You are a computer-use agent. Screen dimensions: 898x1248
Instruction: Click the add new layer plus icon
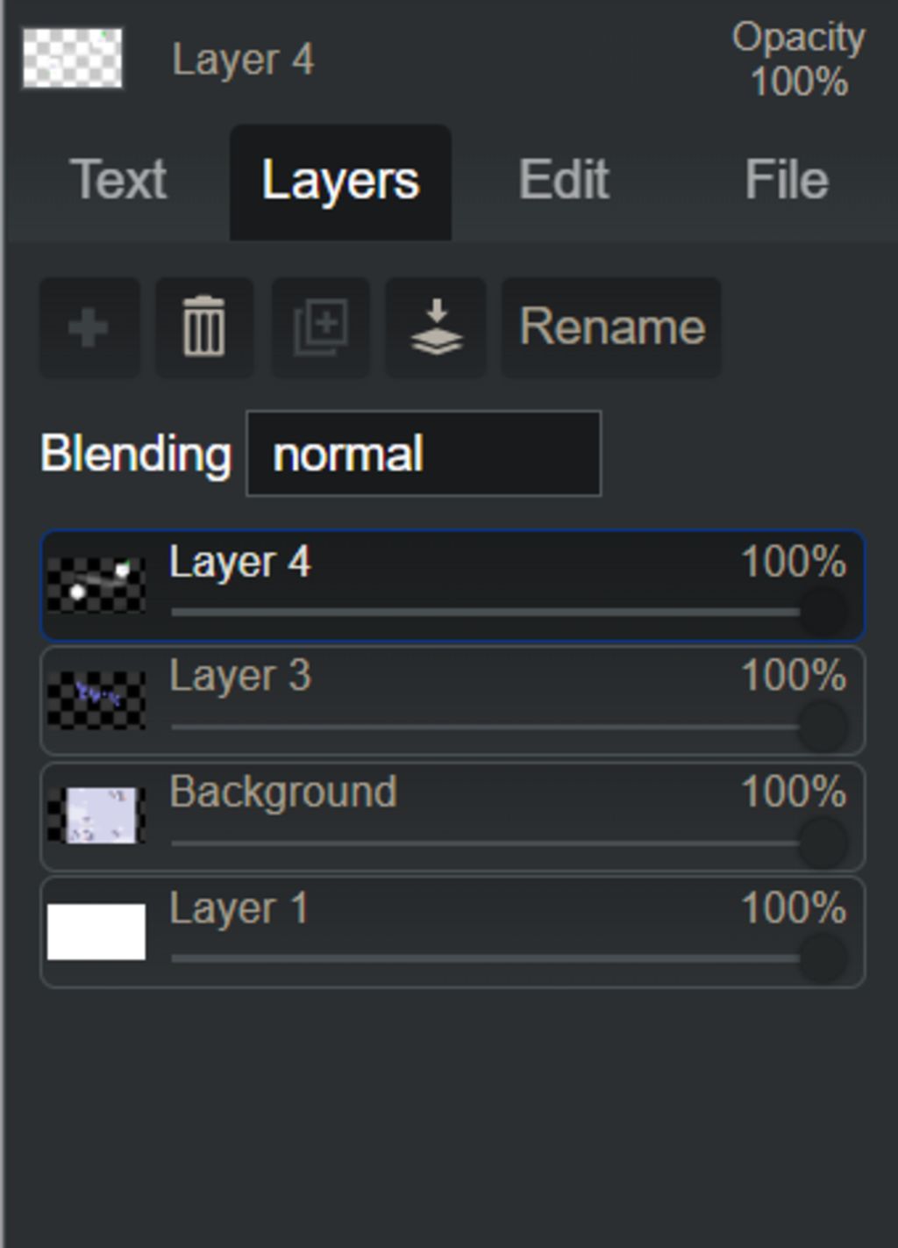click(89, 328)
